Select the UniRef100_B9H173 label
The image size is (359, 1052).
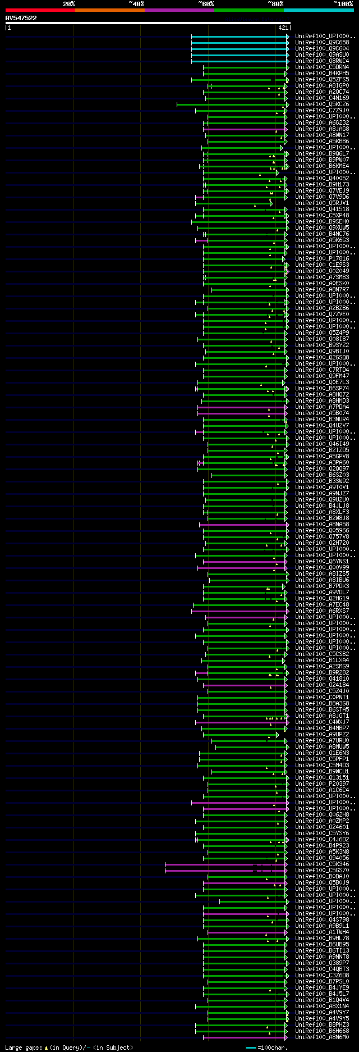point(322,184)
